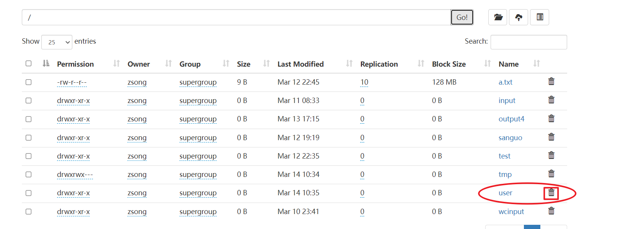The image size is (641, 229).
Task: Check the box for the a.txt row
Action: (29, 82)
